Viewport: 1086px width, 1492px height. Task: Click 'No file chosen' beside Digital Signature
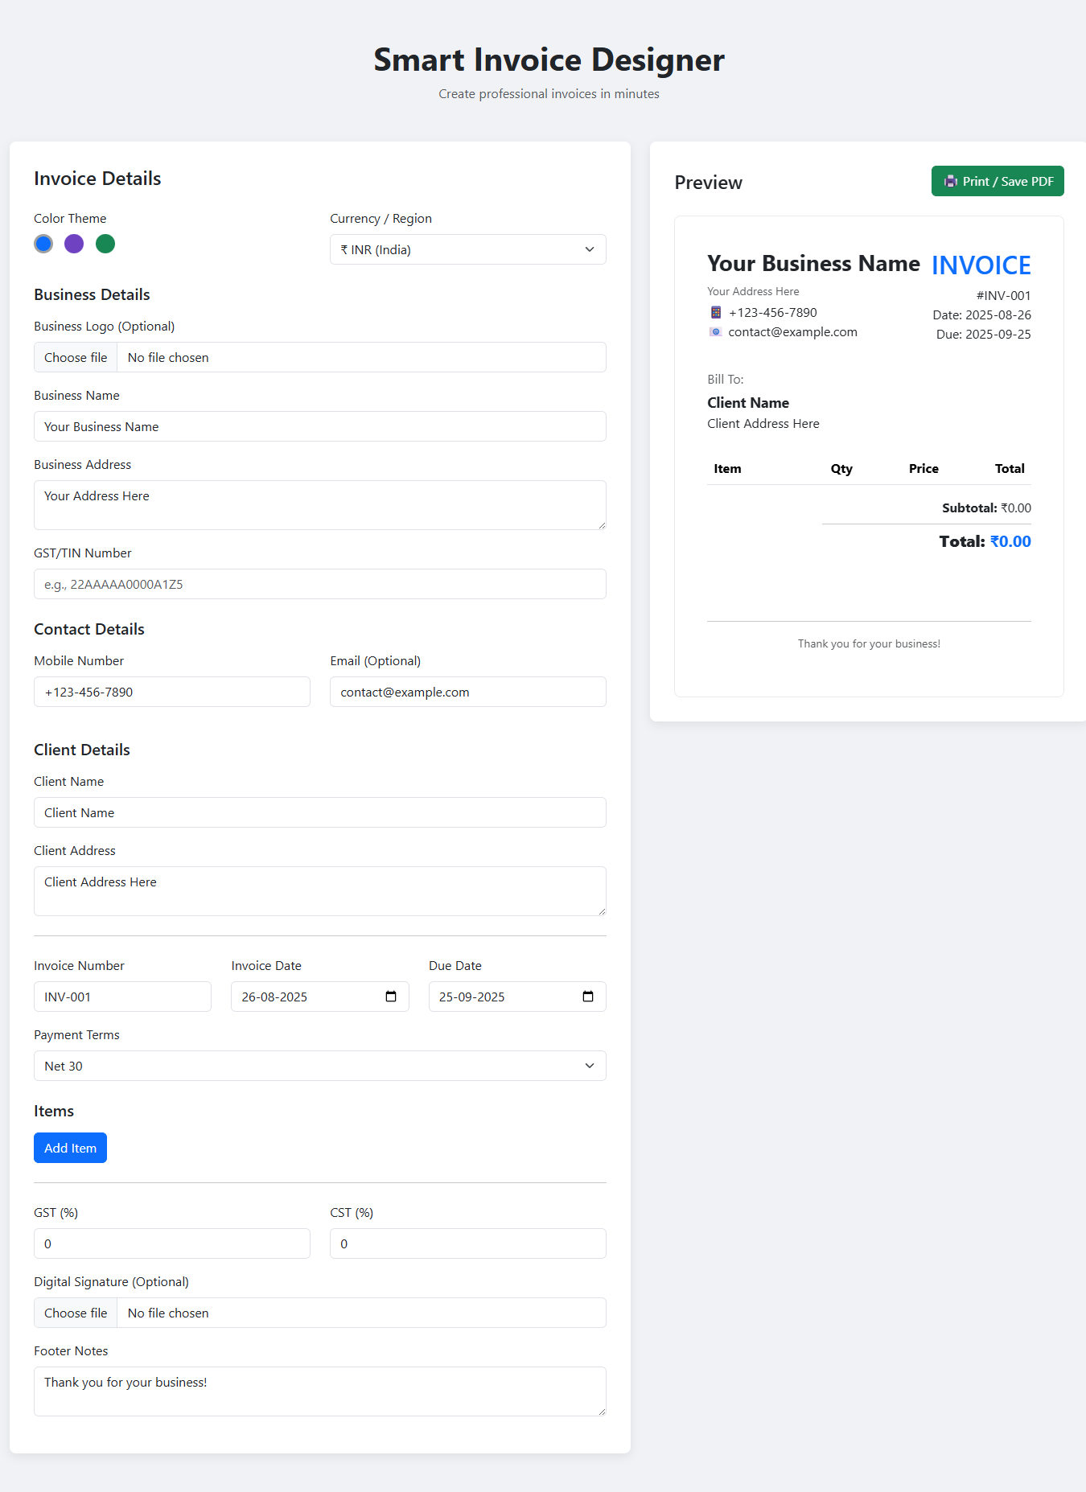pyautogui.click(x=168, y=1313)
